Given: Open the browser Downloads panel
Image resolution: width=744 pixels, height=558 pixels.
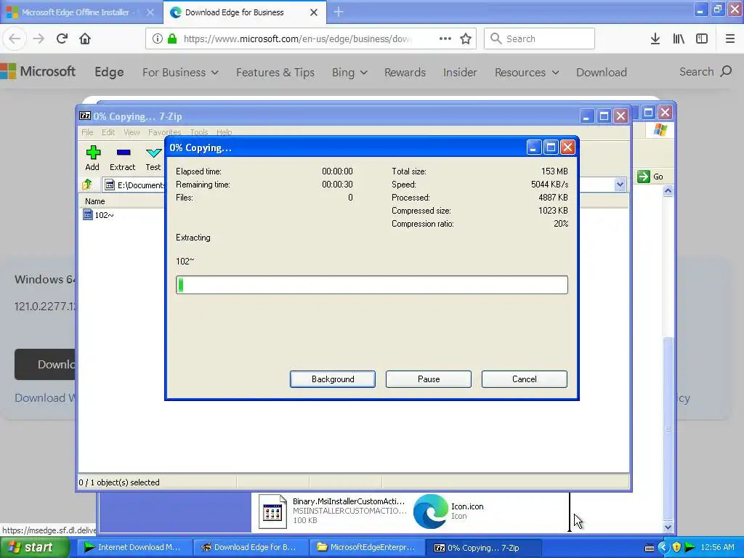Looking at the screenshot, I should [655, 39].
